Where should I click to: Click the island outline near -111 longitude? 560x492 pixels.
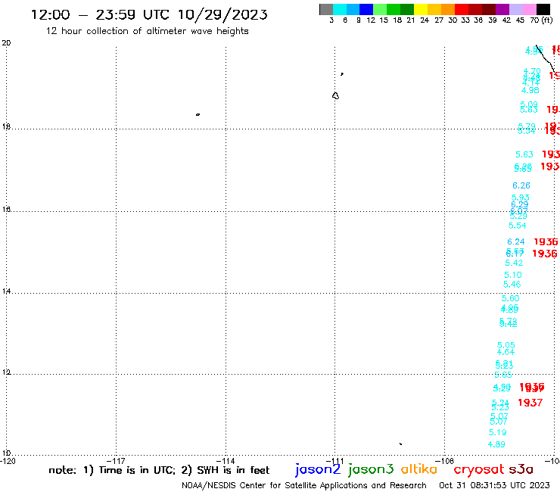(x=335, y=95)
